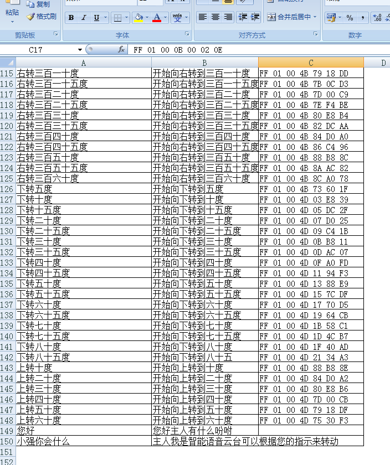Apply percent style to cell
Image resolution: width=390 pixels, height=465 pixels.
350,18
